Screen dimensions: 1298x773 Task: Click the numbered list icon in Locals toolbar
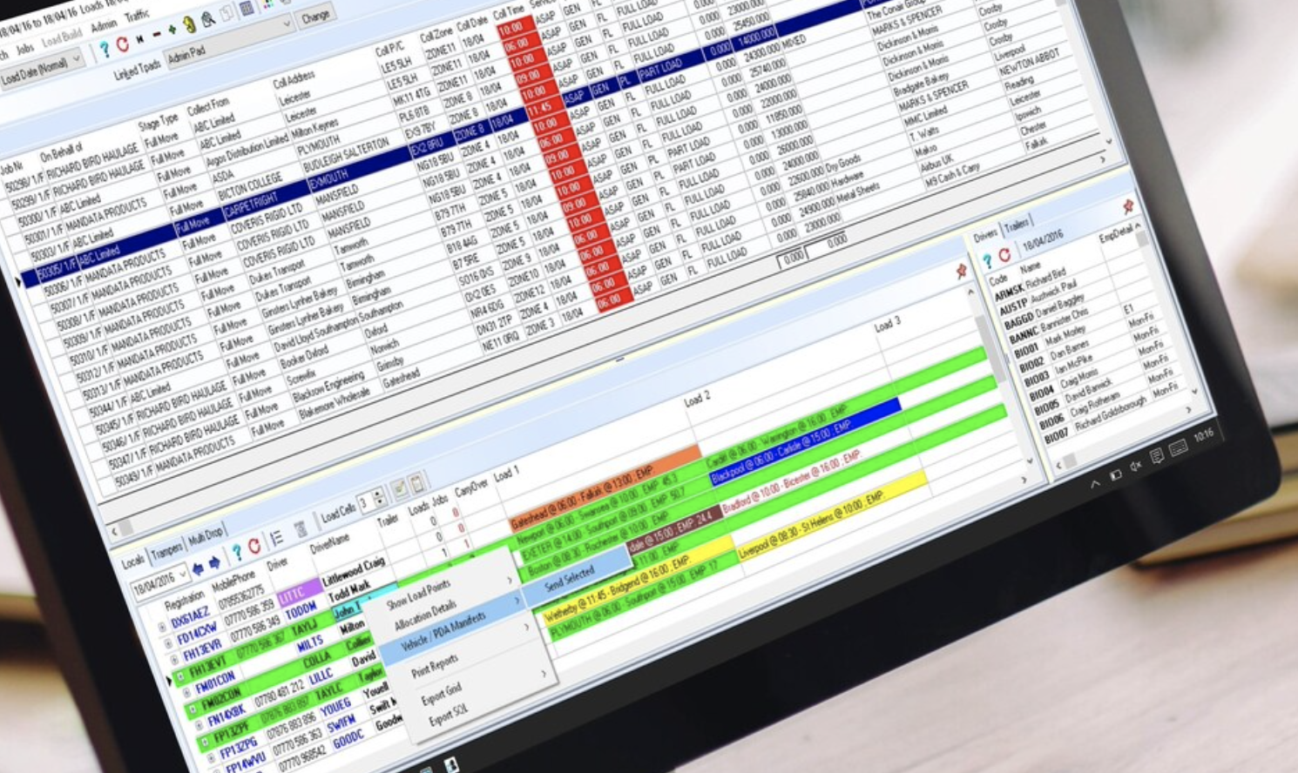click(276, 539)
